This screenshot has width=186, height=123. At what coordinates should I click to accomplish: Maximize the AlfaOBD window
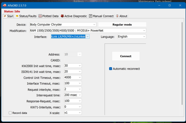(x=170, y=5)
